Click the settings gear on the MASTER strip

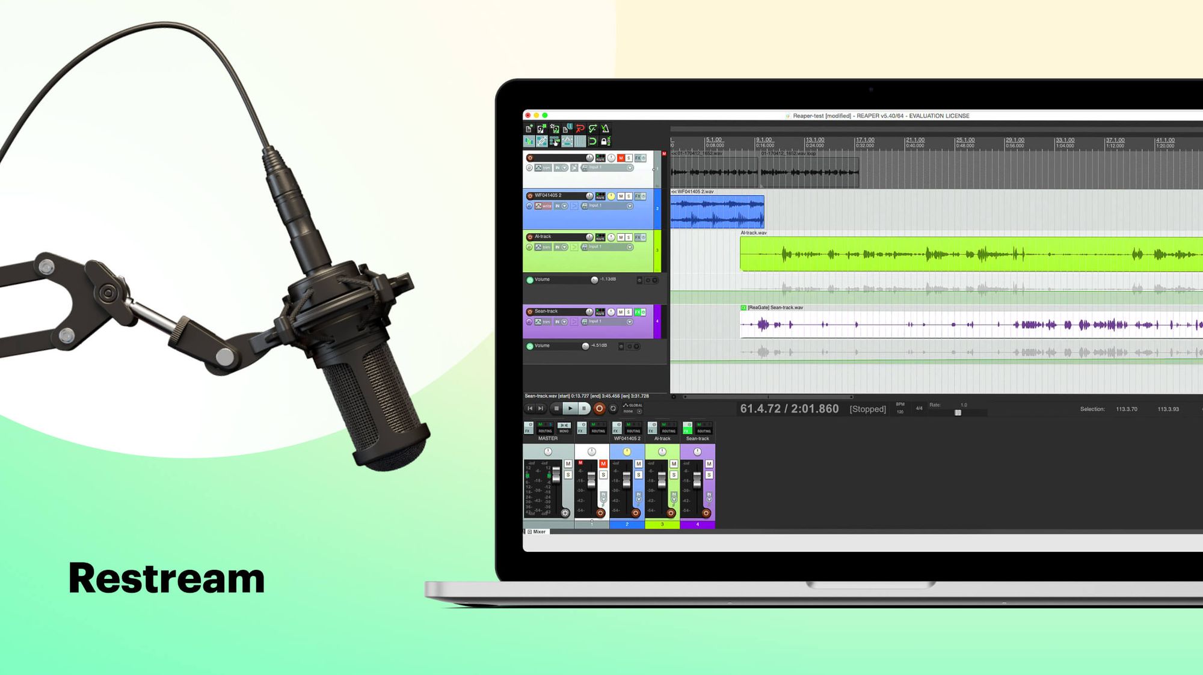coord(565,513)
